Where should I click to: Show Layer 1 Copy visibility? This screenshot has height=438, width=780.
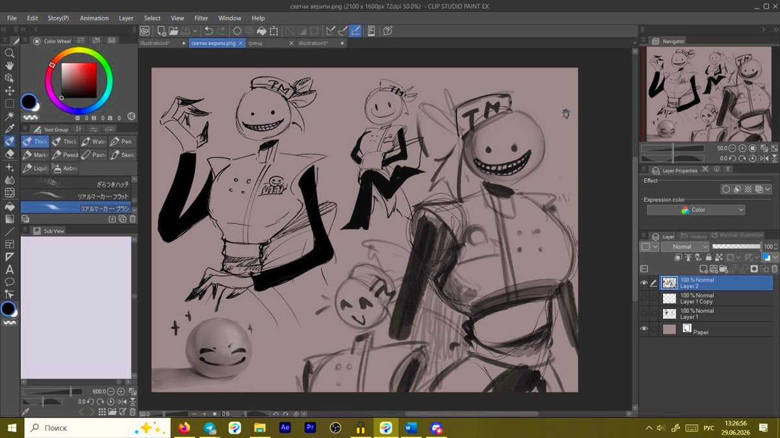pos(644,298)
